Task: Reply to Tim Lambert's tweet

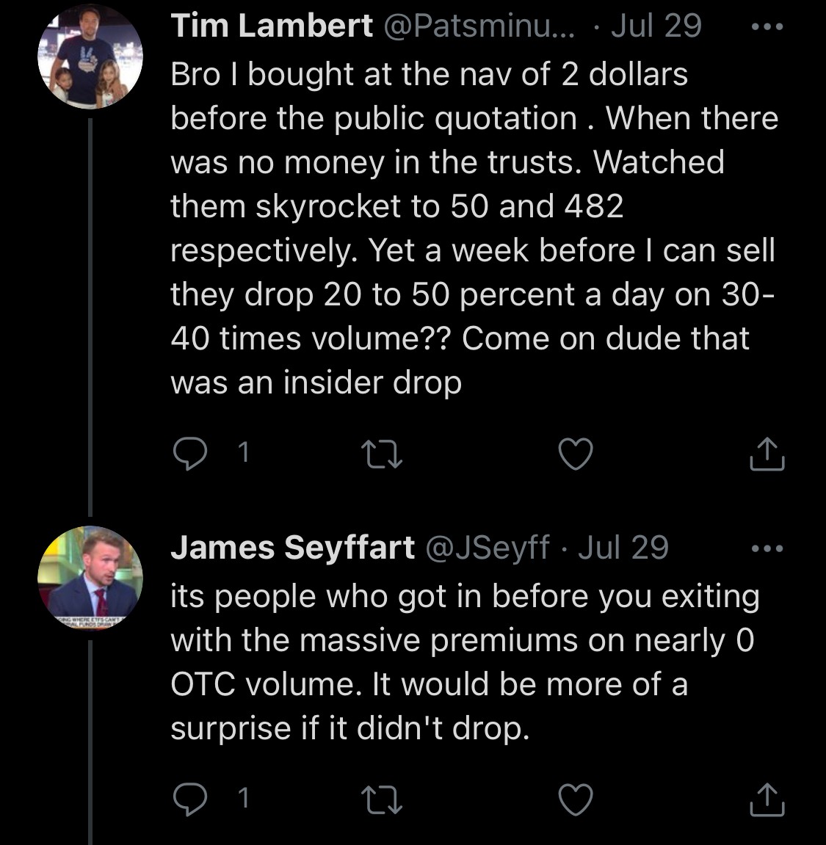Action: (x=189, y=453)
